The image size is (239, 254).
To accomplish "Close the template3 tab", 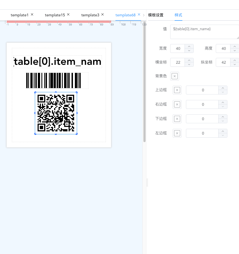I will [103, 14].
